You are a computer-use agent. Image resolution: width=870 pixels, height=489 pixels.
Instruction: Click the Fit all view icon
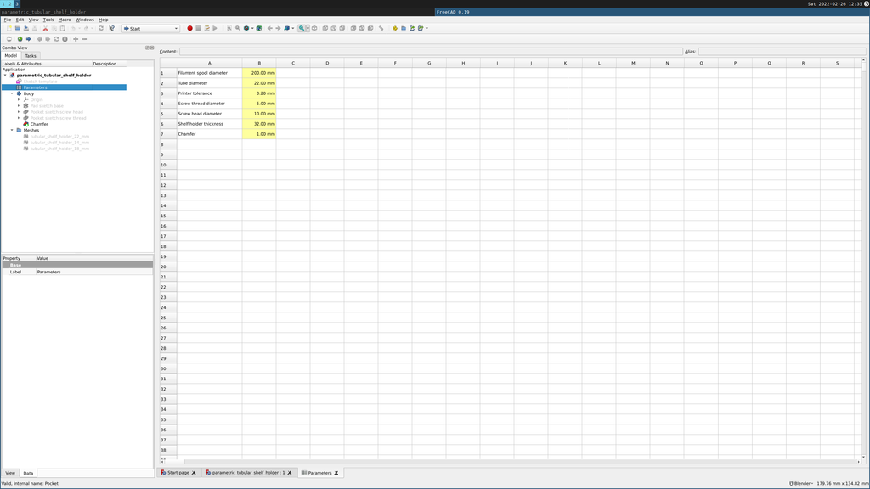[x=229, y=28]
